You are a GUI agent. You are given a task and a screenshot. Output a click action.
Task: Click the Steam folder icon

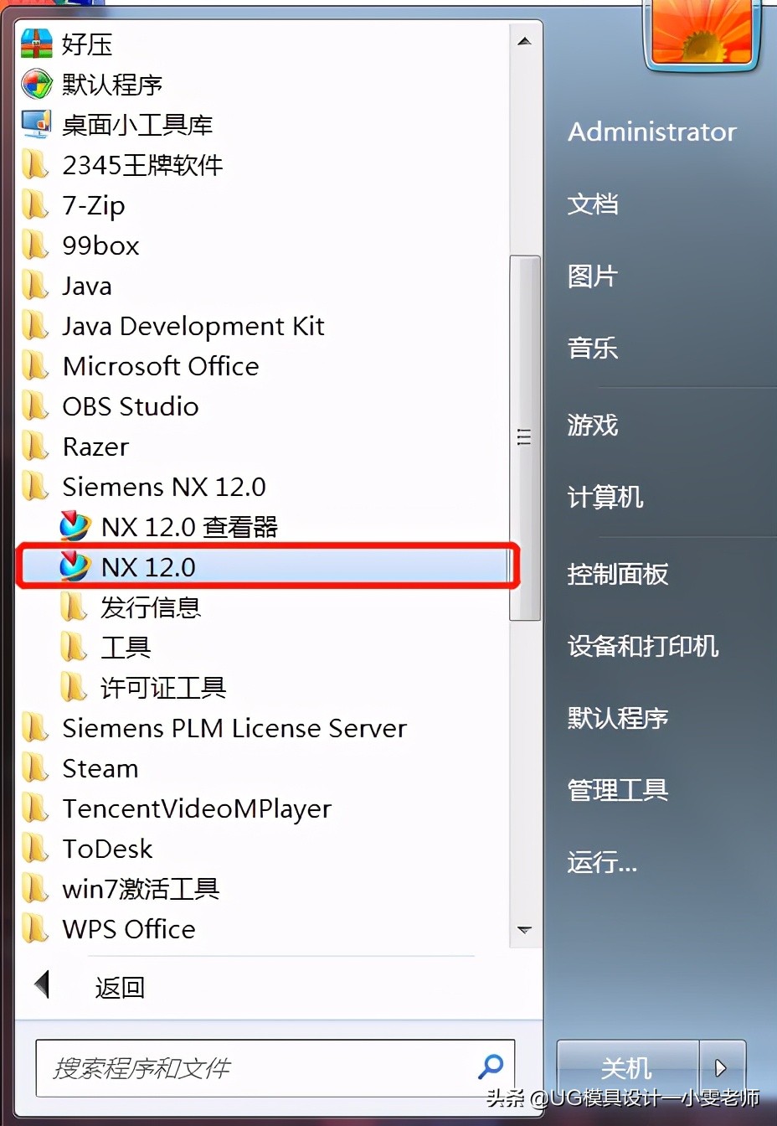click(35, 767)
